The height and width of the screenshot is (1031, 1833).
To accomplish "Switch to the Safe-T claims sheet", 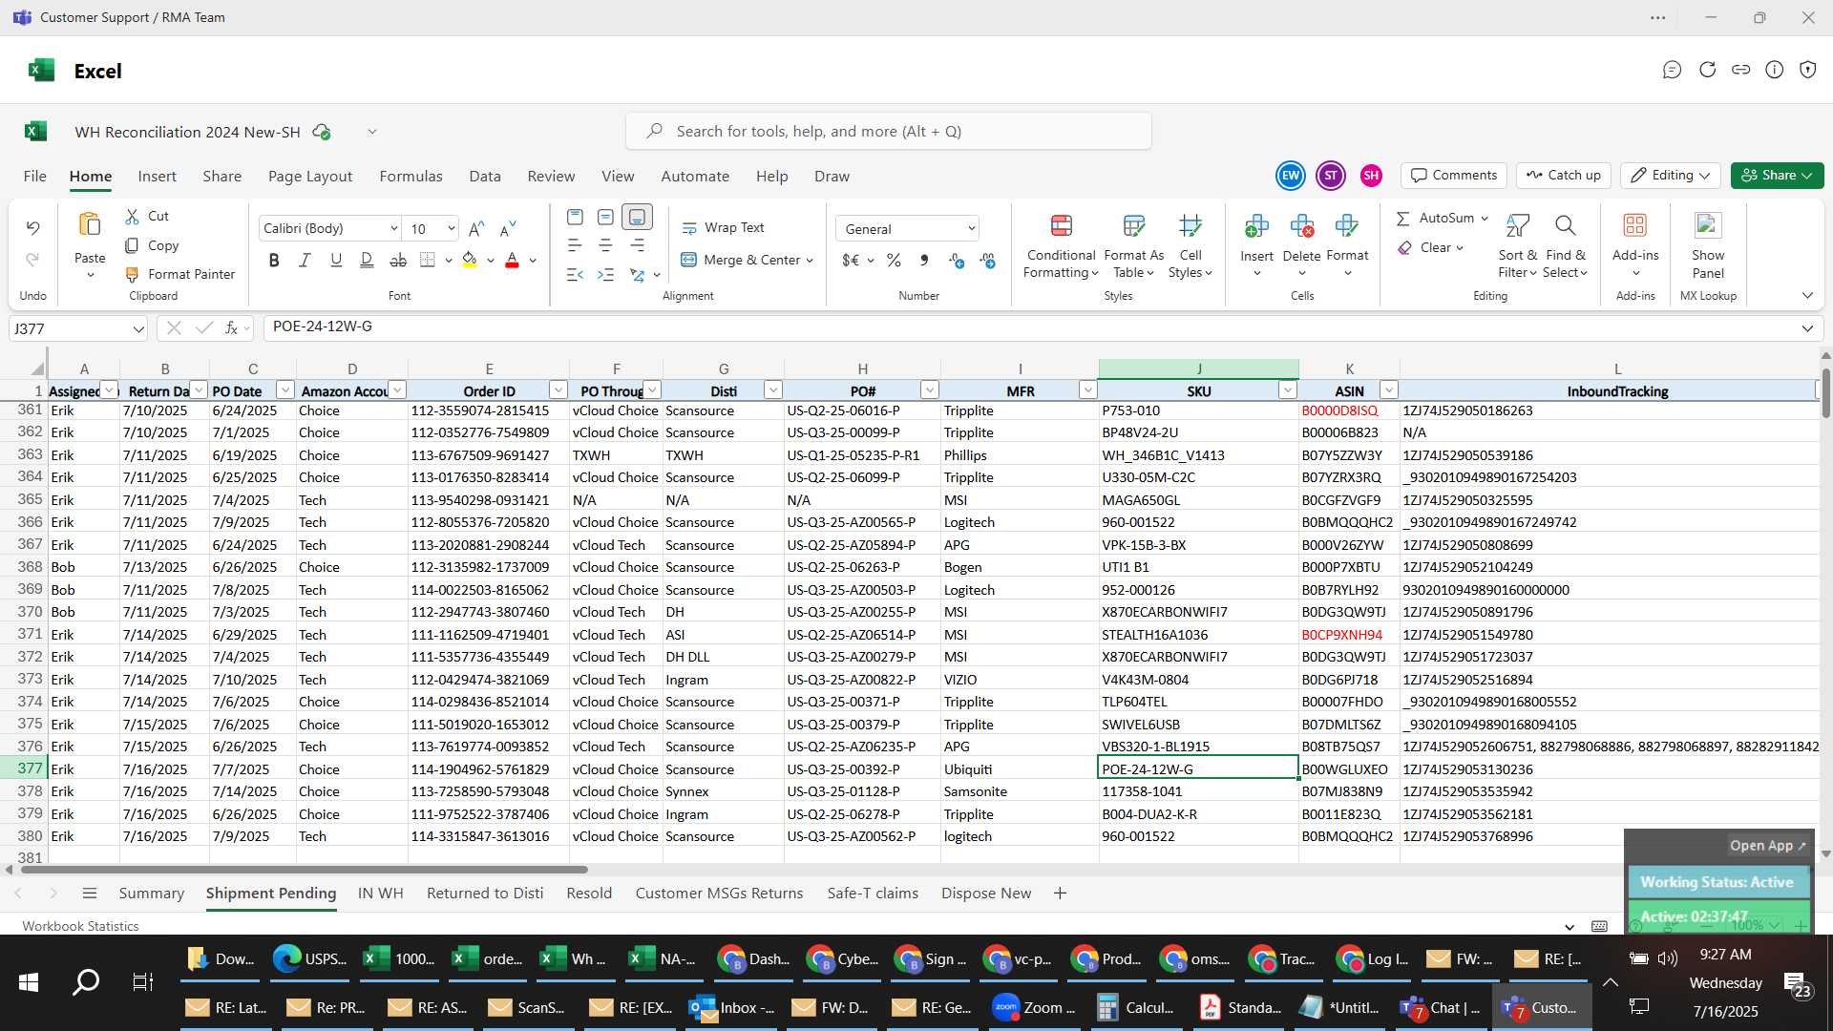I will 873,894.
